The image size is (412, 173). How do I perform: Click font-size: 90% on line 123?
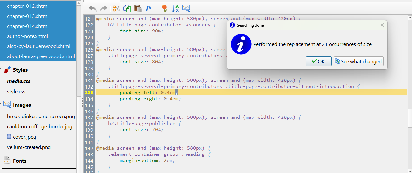click(x=141, y=31)
